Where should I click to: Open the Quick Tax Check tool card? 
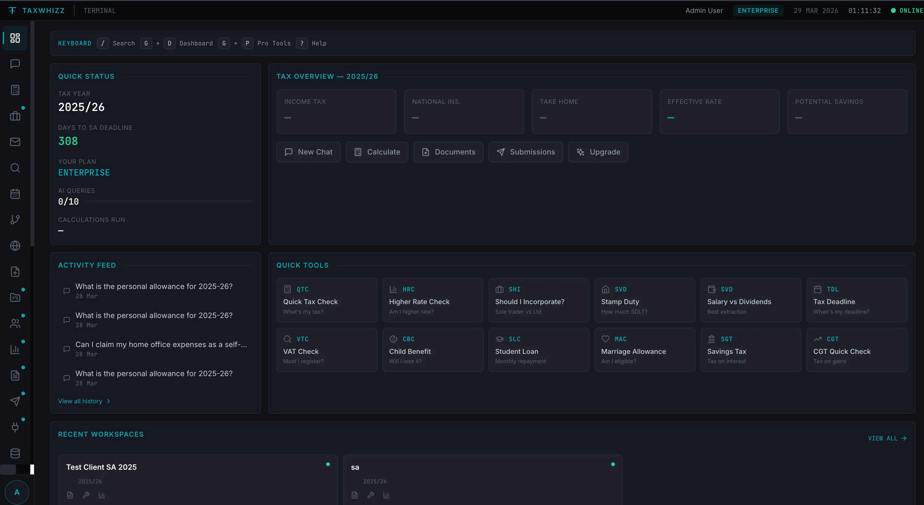(x=327, y=300)
